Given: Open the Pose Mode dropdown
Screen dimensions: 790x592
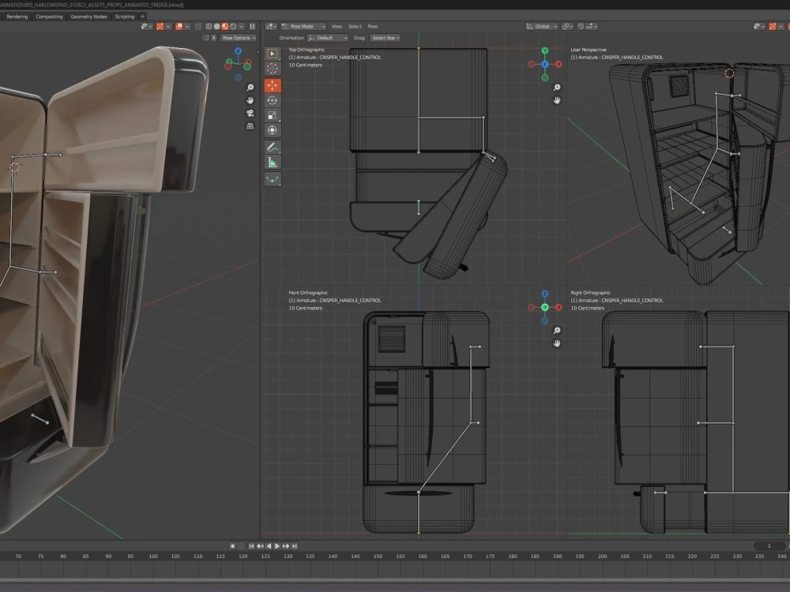Looking at the screenshot, I should (x=304, y=26).
